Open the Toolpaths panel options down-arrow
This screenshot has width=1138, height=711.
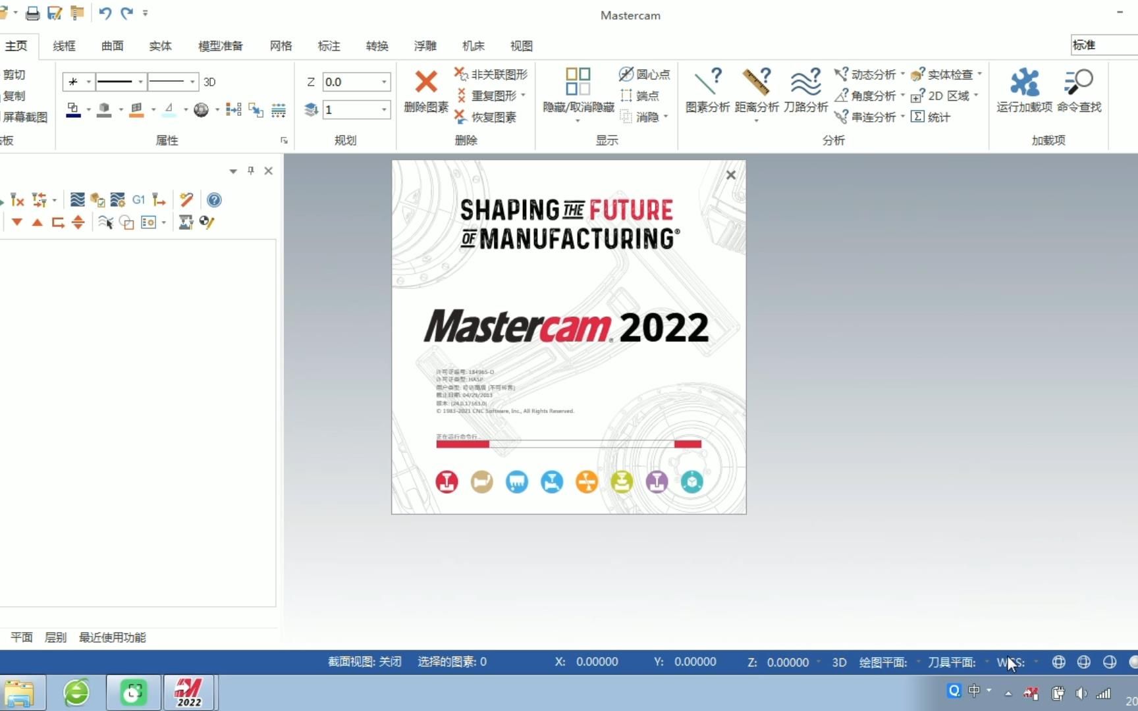click(x=233, y=171)
